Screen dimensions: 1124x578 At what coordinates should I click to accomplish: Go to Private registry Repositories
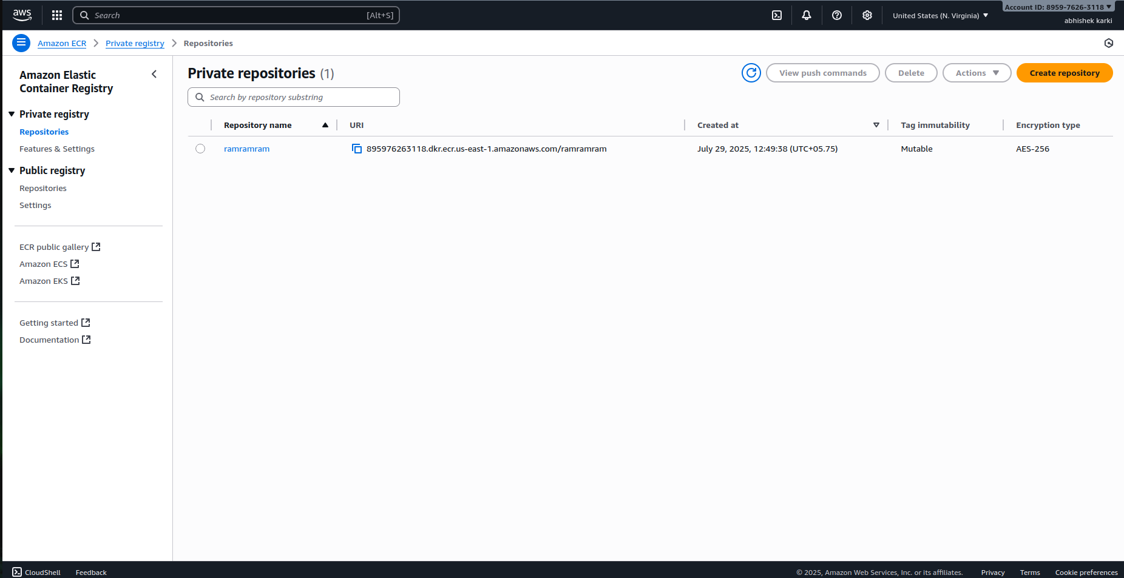tap(44, 132)
